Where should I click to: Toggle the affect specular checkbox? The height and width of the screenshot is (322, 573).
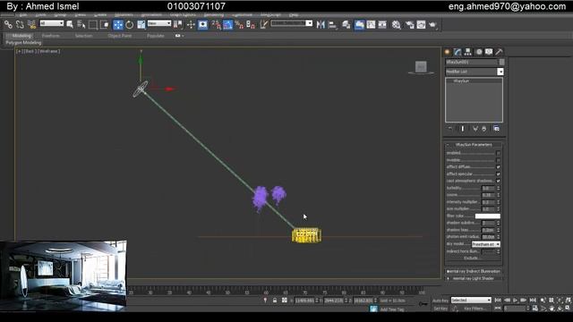point(498,174)
